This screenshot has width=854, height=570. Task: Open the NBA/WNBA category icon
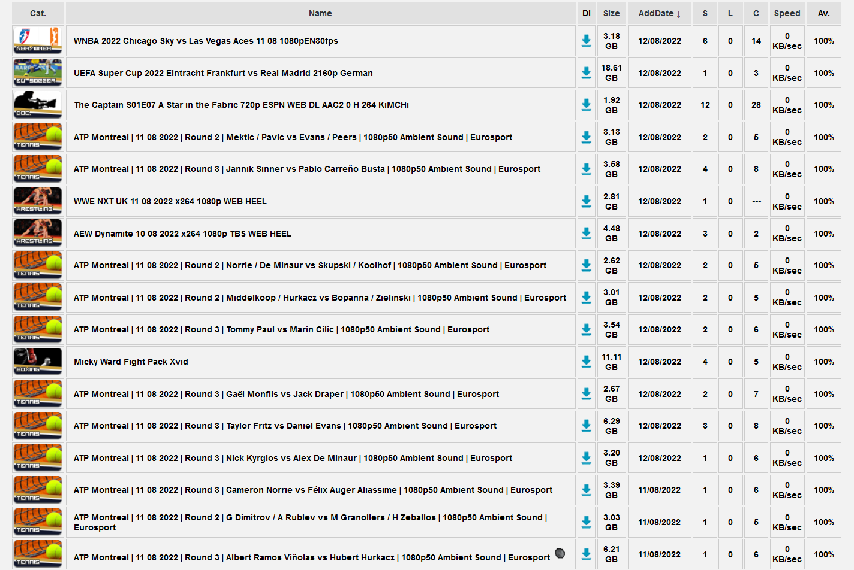(x=38, y=41)
